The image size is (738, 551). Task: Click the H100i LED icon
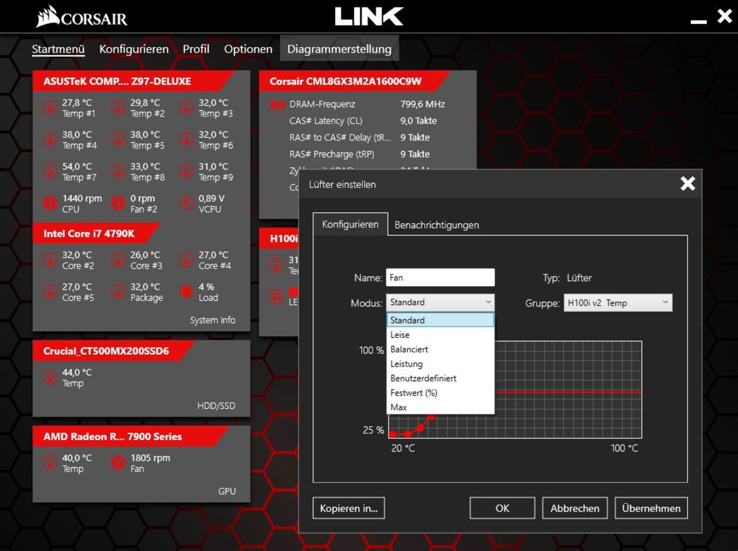point(277,297)
